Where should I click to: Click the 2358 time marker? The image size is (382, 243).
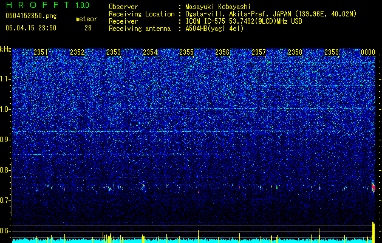pyautogui.click(x=295, y=52)
